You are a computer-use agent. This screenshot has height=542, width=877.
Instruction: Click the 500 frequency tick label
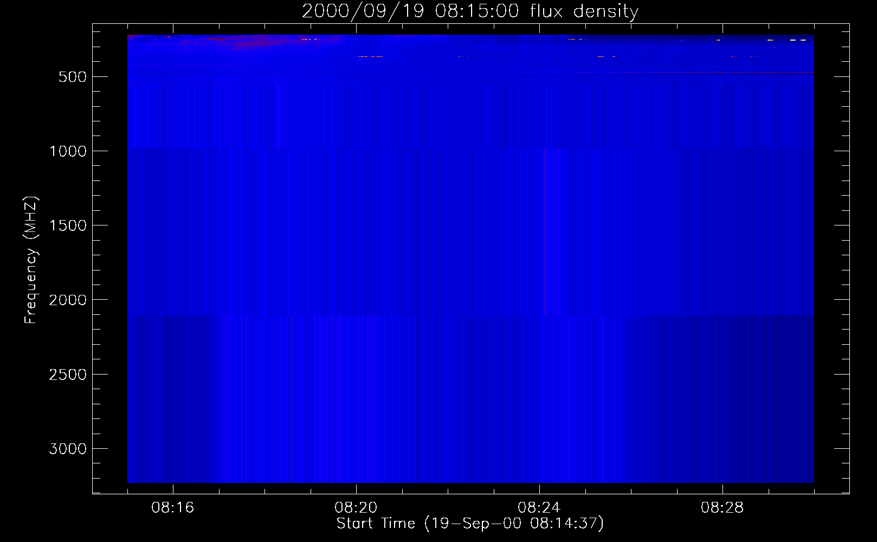coord(73,77)
